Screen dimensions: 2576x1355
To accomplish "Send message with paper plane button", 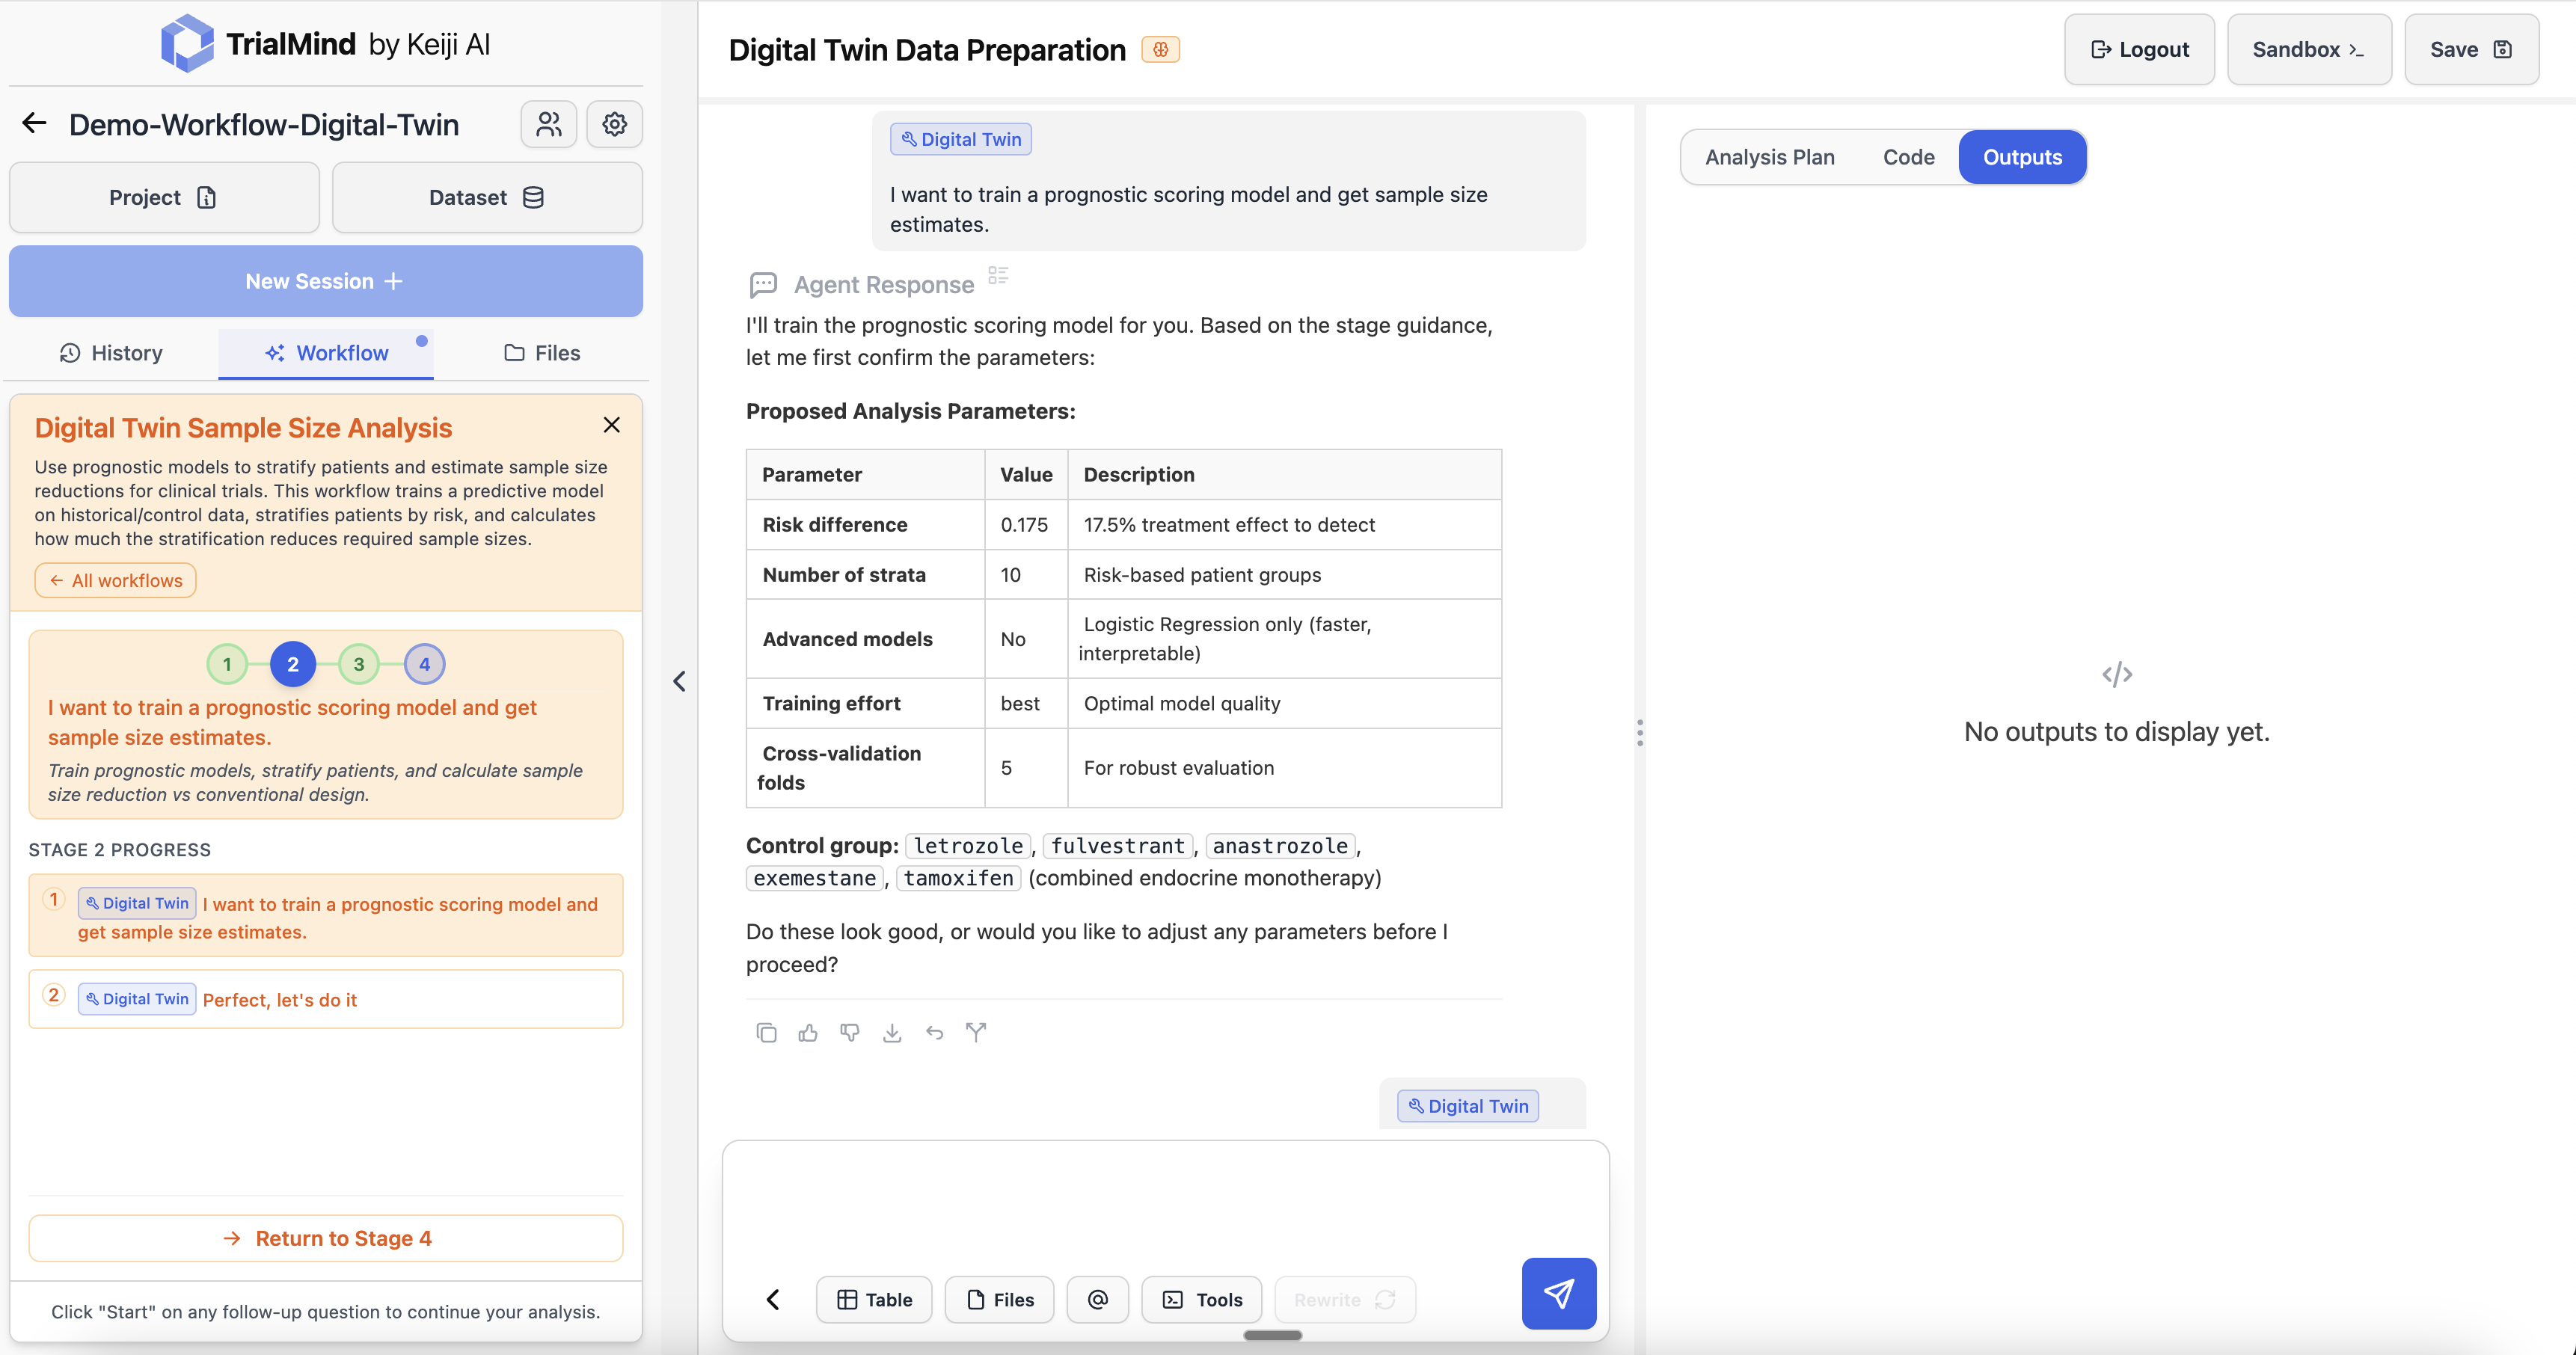I will (1558, 1293).
